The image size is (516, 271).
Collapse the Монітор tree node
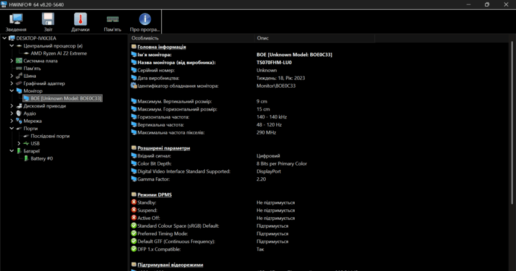(x=12, y=91)
